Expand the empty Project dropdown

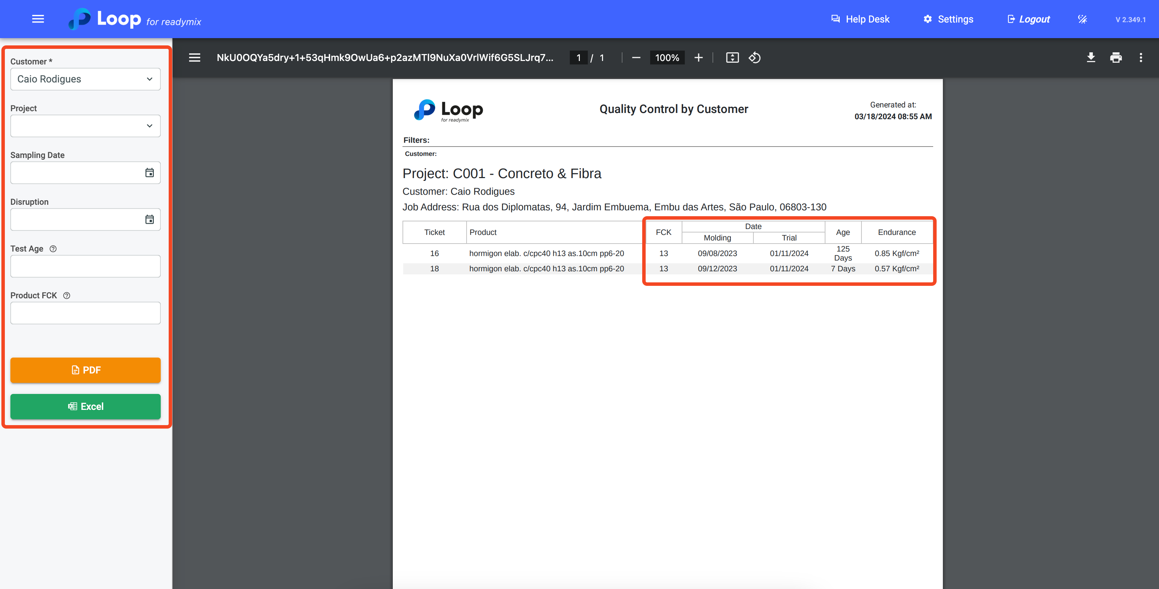(x=86, y=126)
